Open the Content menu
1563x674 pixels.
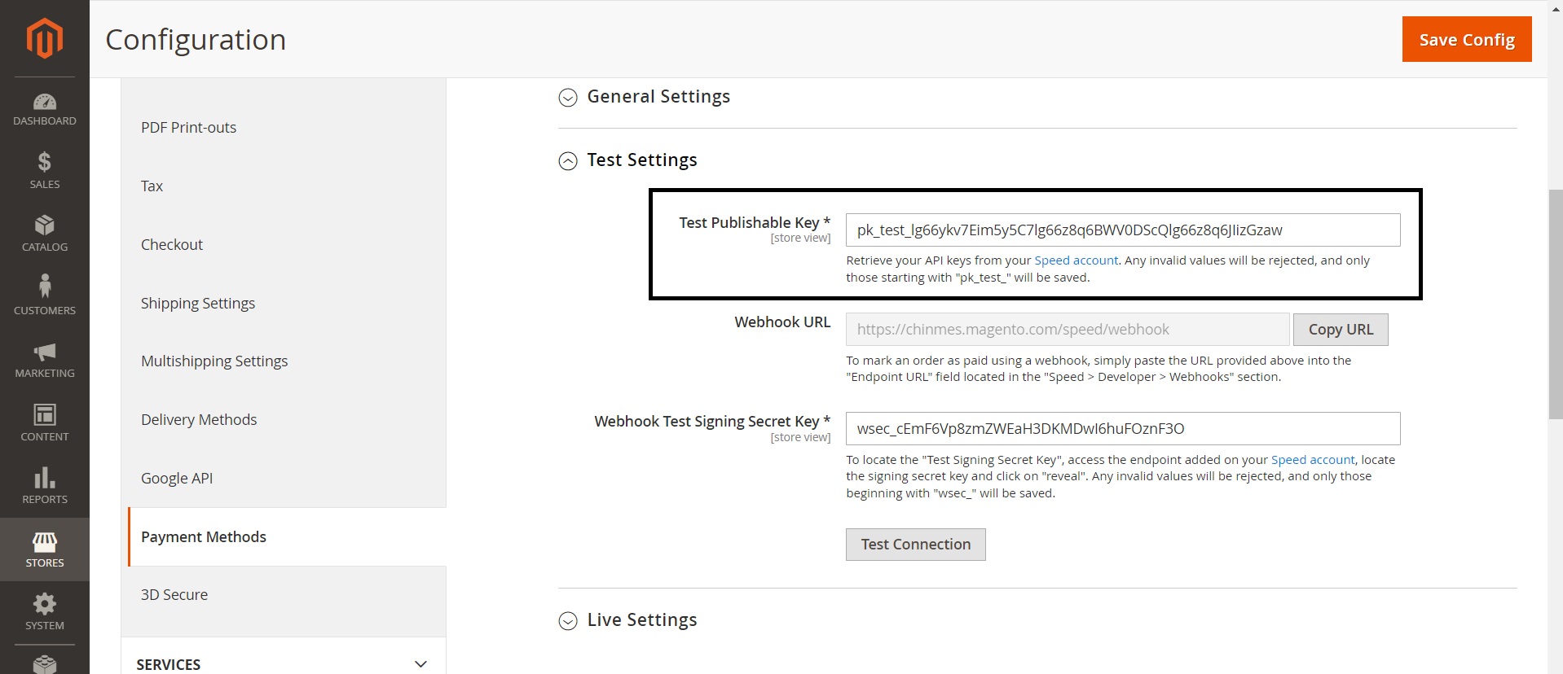[x=45, y=423]
